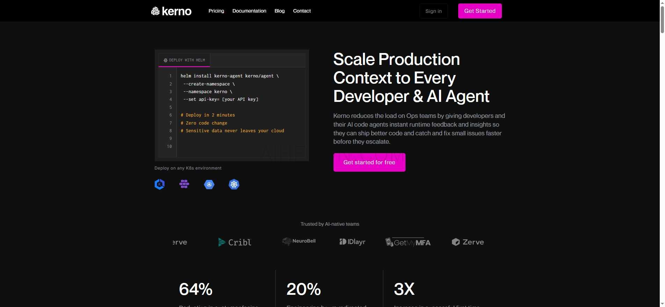
Task: Click the Kubernetes helm wheel icon
Action: pyautogui.click(x=234, y=184)
